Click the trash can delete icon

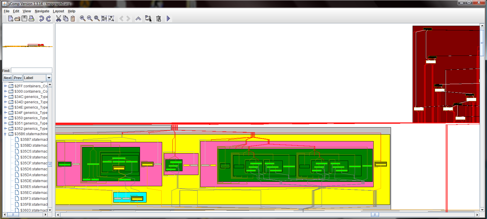tap(159, 19)
